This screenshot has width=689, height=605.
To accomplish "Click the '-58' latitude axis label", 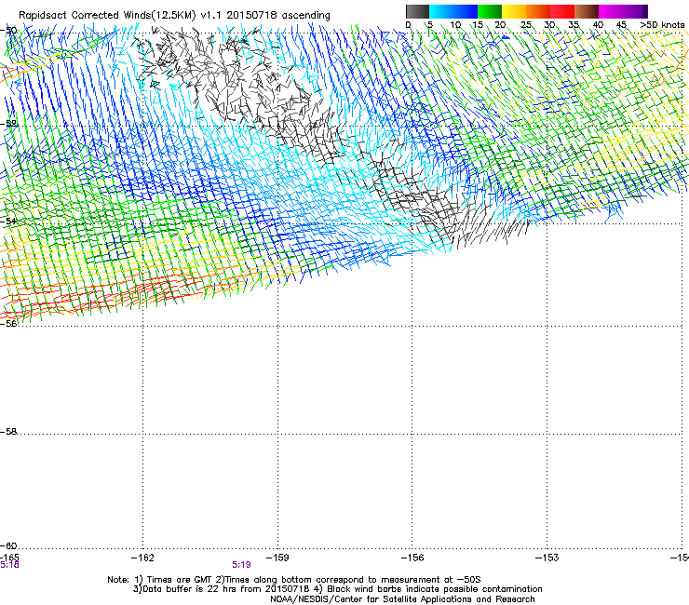I will pyautogui.click(x=8, y=432).
